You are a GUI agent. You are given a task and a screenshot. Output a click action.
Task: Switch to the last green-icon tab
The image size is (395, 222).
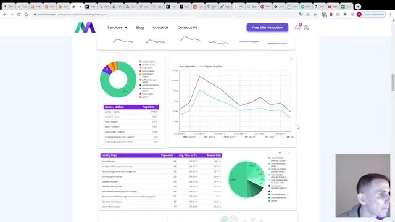coord(346,7)
